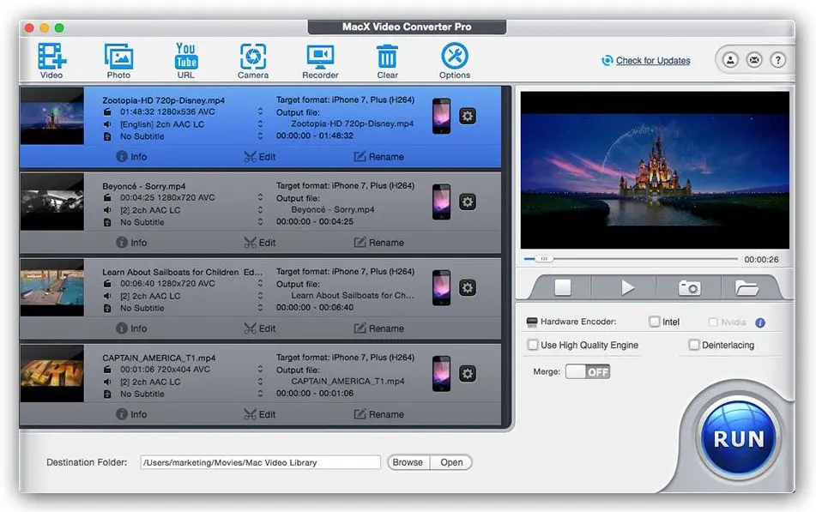
Task: Switch the Merge toggle on
Action: (x=588, y=371)
